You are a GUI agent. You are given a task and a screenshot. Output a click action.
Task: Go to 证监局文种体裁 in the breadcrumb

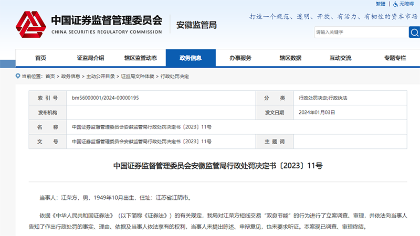coord(138,76)
